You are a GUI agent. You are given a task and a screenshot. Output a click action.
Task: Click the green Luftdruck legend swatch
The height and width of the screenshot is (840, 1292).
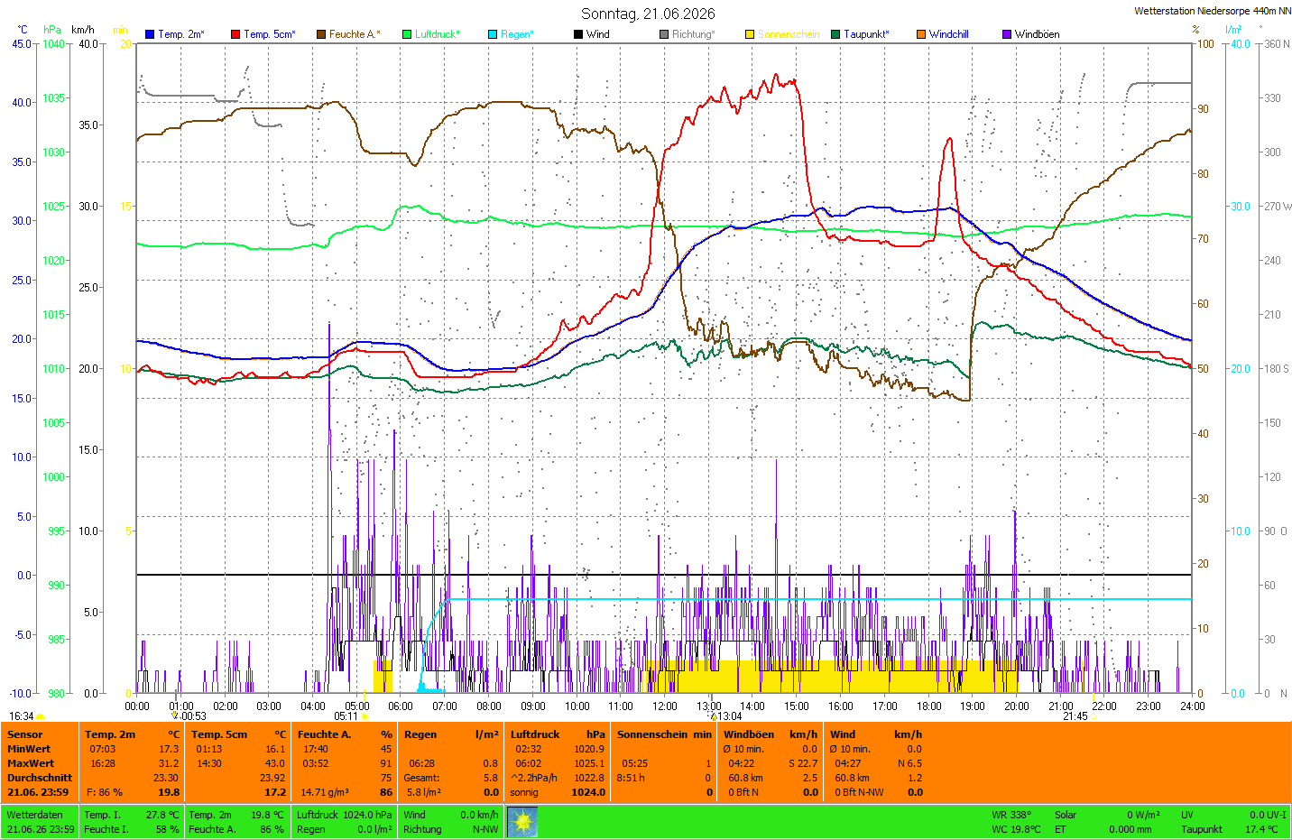coord(407,34)
